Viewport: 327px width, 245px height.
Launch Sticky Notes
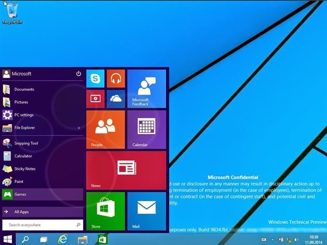point(43,169)
